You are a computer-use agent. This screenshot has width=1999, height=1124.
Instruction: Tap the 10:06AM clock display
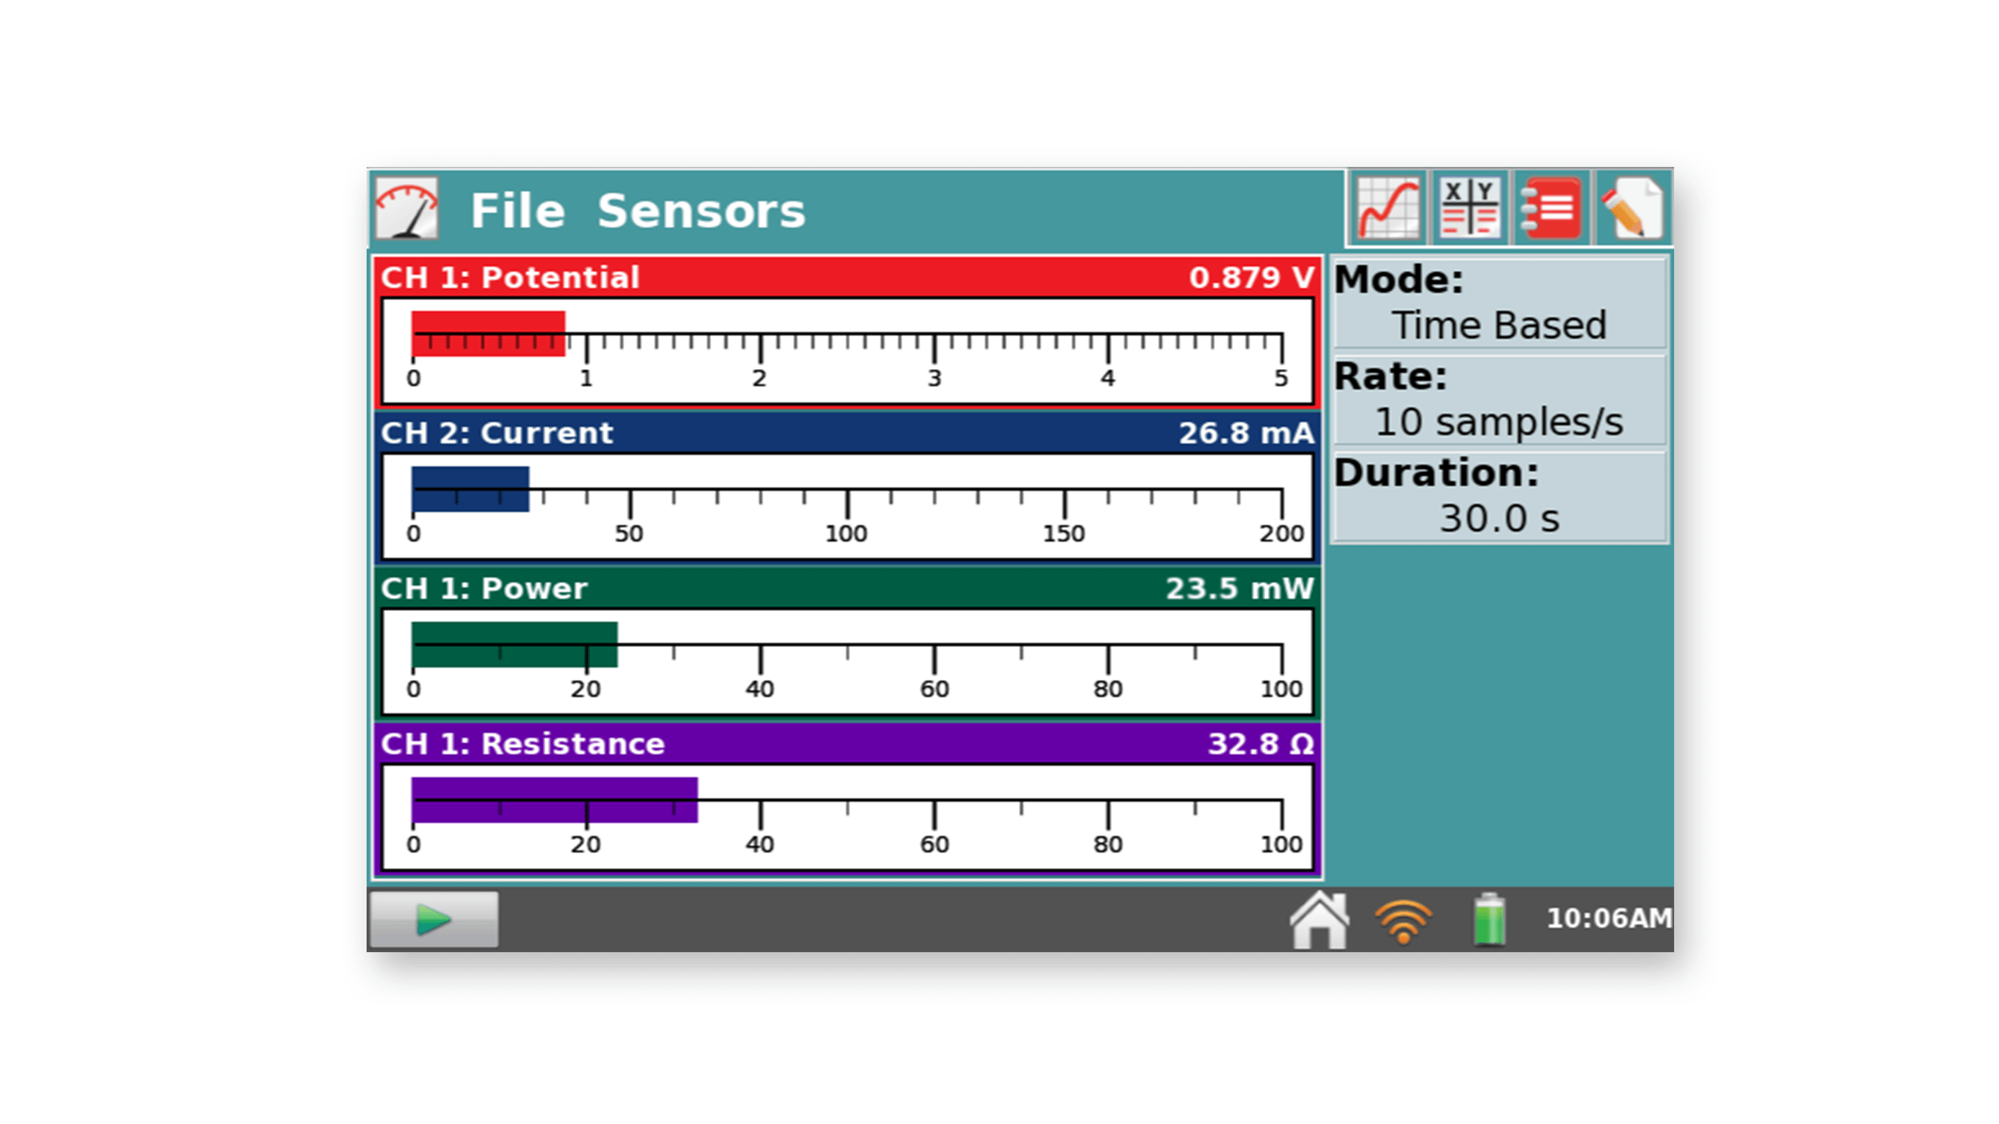pos(1608,919)
